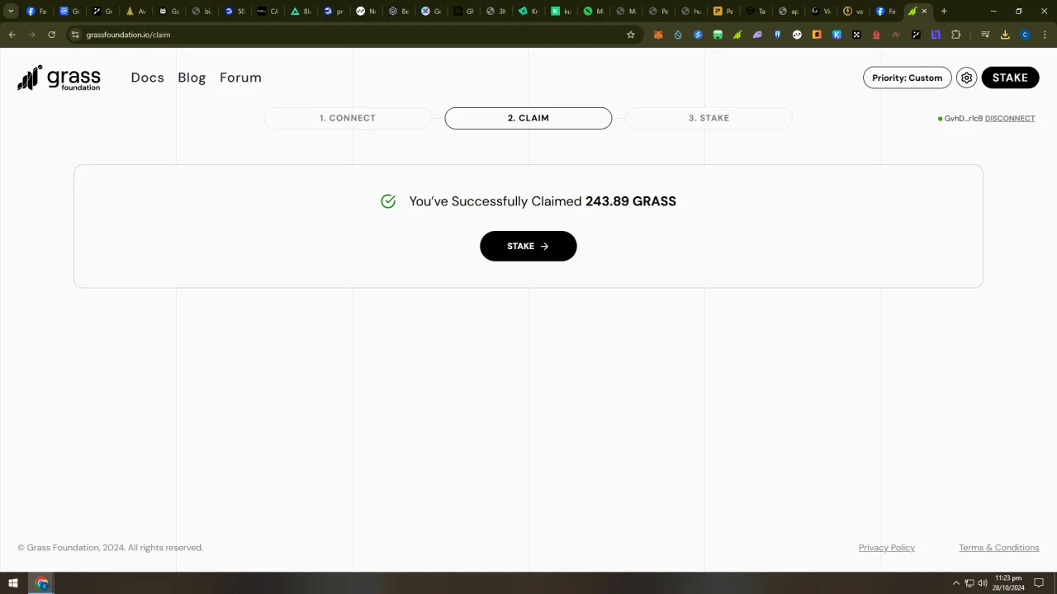Open the settings gear next to Priority
This screenshot has height=594, width=1057.
click(x=966, y=78)
